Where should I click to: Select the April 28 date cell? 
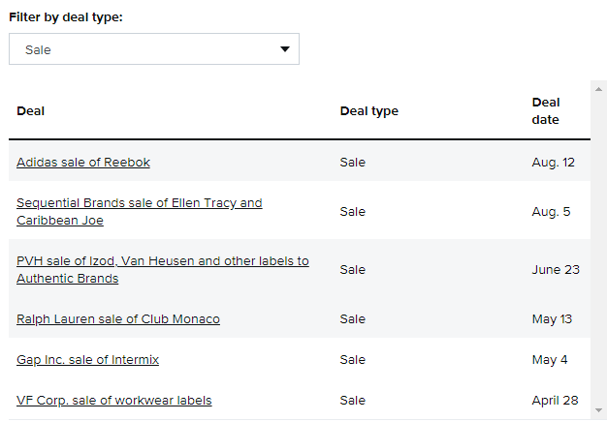click(554, 401)
